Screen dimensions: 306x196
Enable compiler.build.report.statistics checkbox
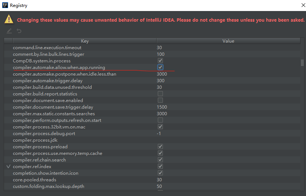(x=160, y=94)
